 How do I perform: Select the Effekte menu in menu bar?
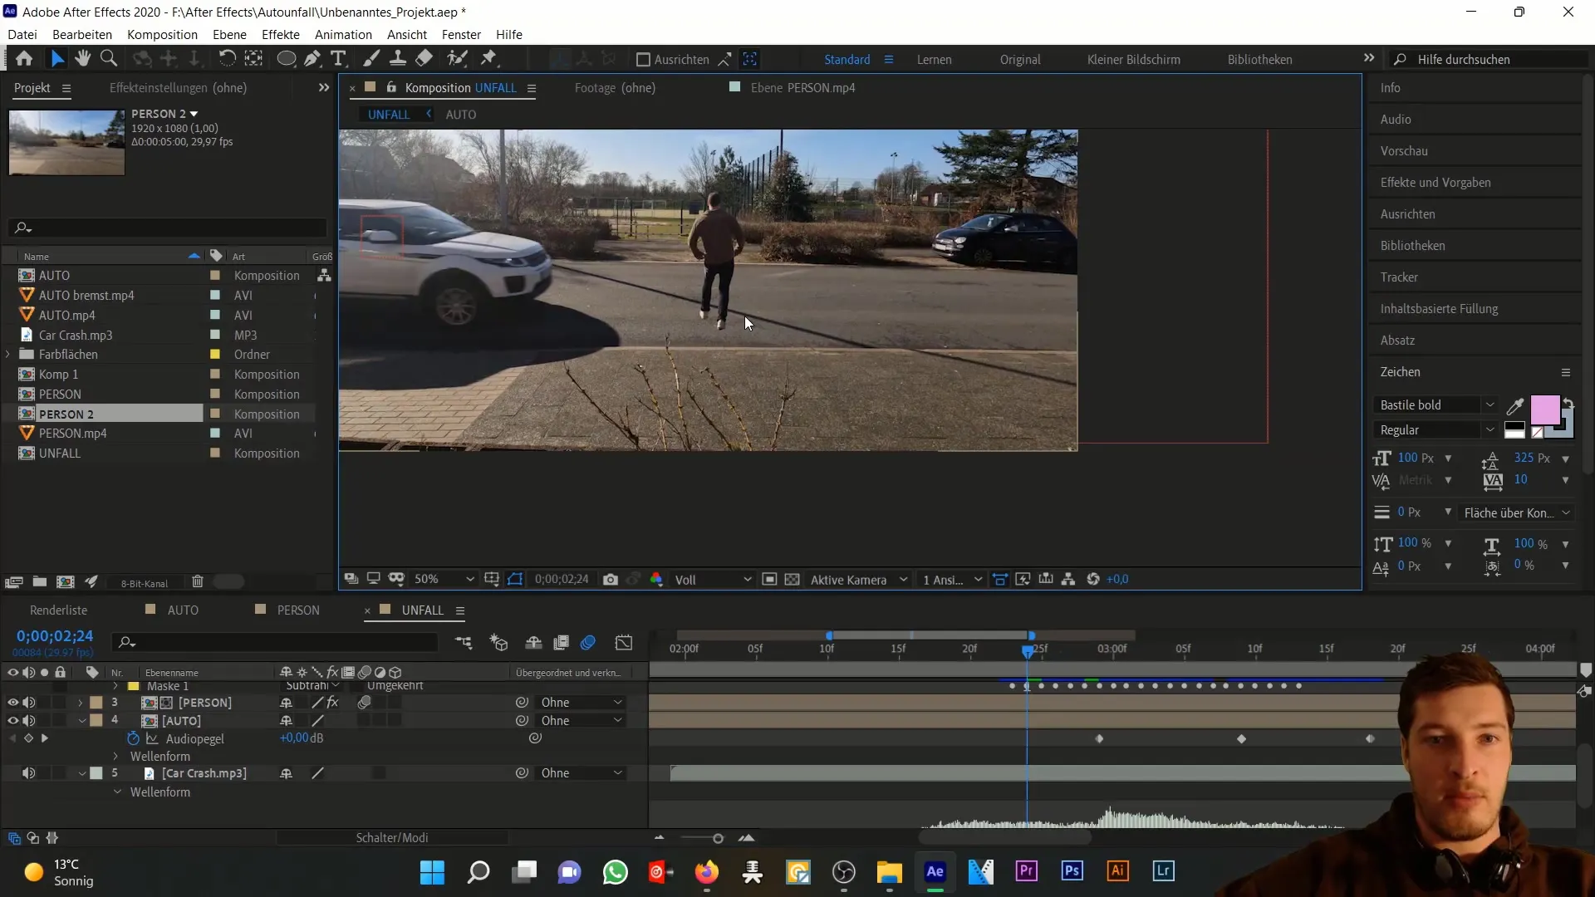pyautogui.click(x=281, y=34)
